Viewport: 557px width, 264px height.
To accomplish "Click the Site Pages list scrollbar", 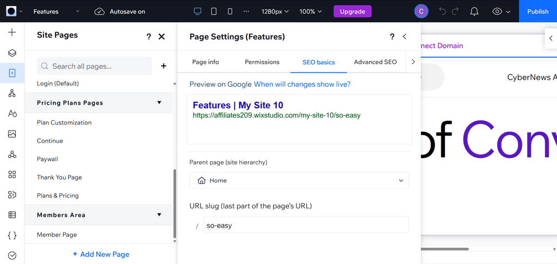I will [174, 204].
